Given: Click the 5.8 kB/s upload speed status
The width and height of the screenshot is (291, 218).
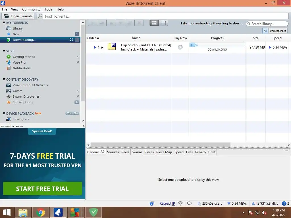Looking at the screenshot, I should pyautogui.click(x=265, y=203).
